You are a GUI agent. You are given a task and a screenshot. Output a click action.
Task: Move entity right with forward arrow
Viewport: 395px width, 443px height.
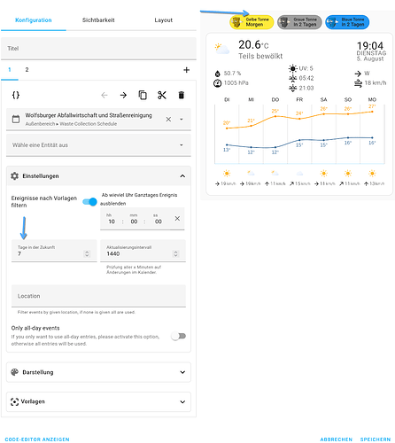pyautogui.click(x=123, y=95)
